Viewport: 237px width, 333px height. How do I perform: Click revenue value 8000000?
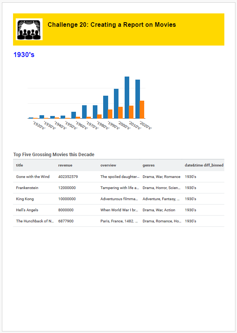coord(66,210)
